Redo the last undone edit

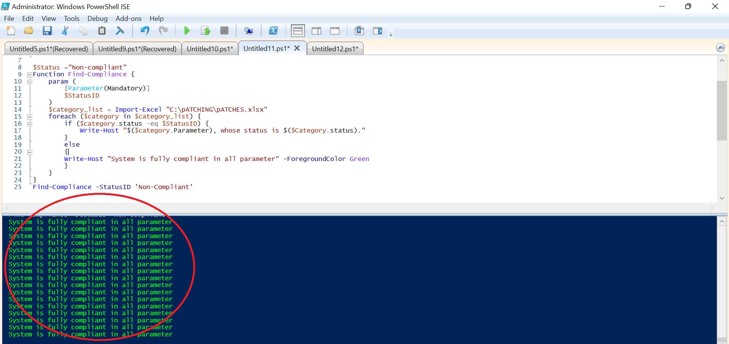(x=163, y=31)
